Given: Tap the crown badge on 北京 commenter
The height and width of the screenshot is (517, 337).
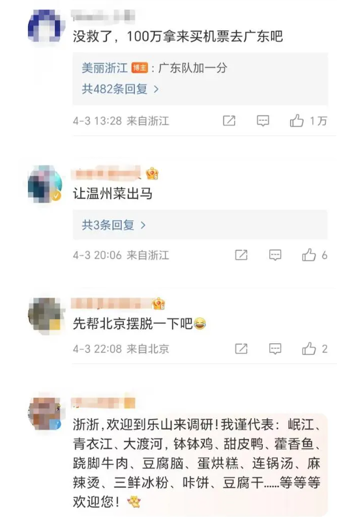Looking at the screenshot, I should 158,303.
